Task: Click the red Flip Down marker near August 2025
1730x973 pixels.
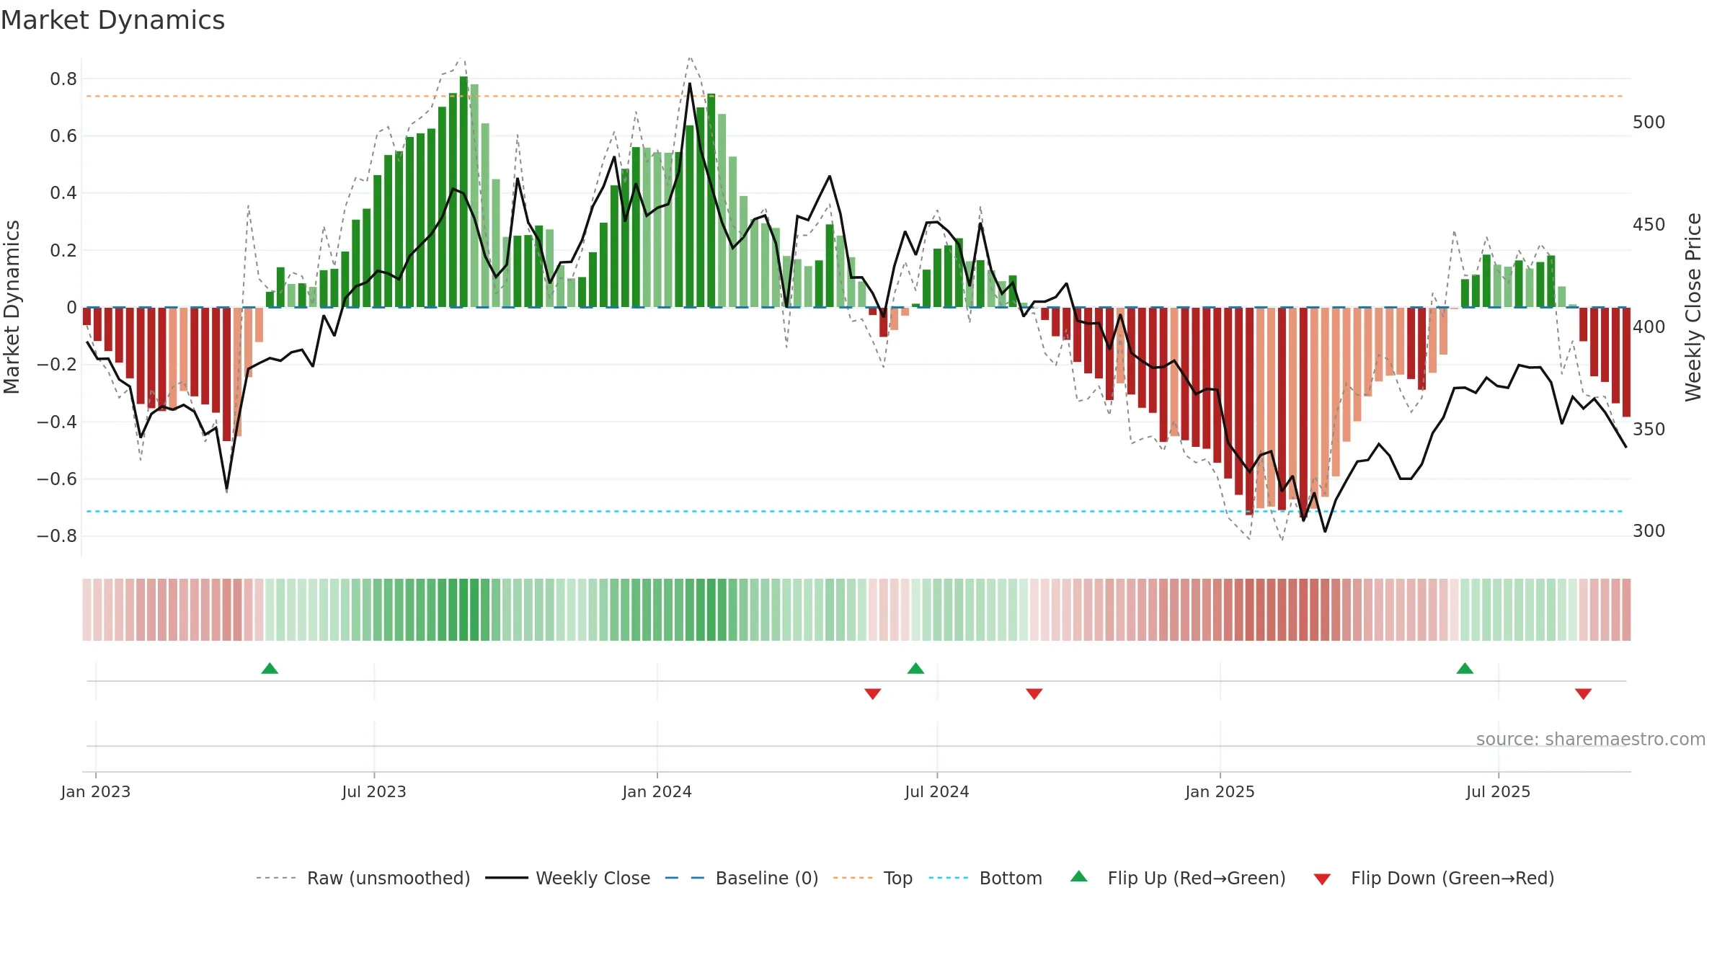Action: pos(1583,693)
